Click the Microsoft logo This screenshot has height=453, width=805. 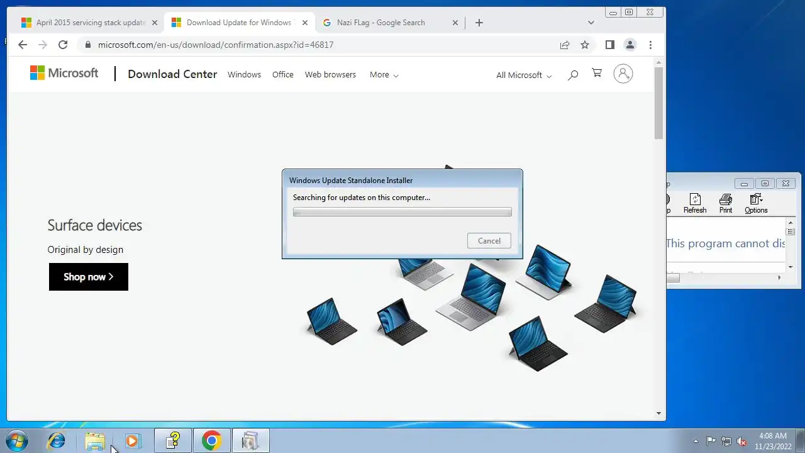[x=64, y=73]
